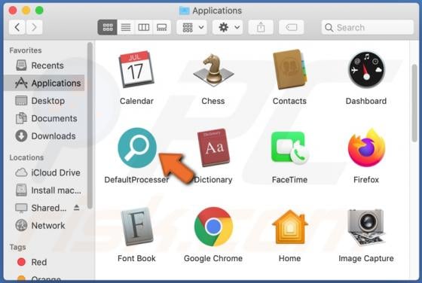The width and height of the screenshot is (422, 283).
Task: Click the Image Capture app icon
Action: (366, 227)
